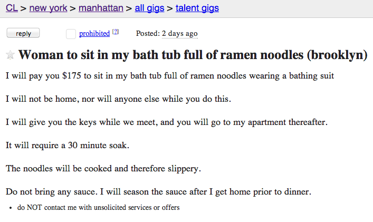Star this posting as a favorite
Viewport: 373px width, 222px height.
(x=10, y=55)
